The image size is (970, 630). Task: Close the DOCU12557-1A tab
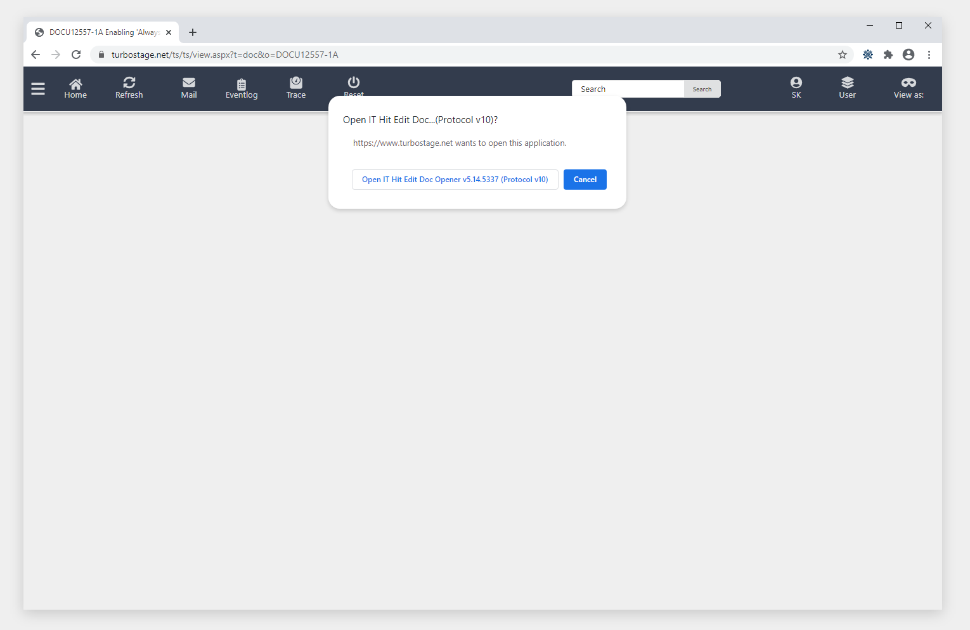tap(169, 32)
